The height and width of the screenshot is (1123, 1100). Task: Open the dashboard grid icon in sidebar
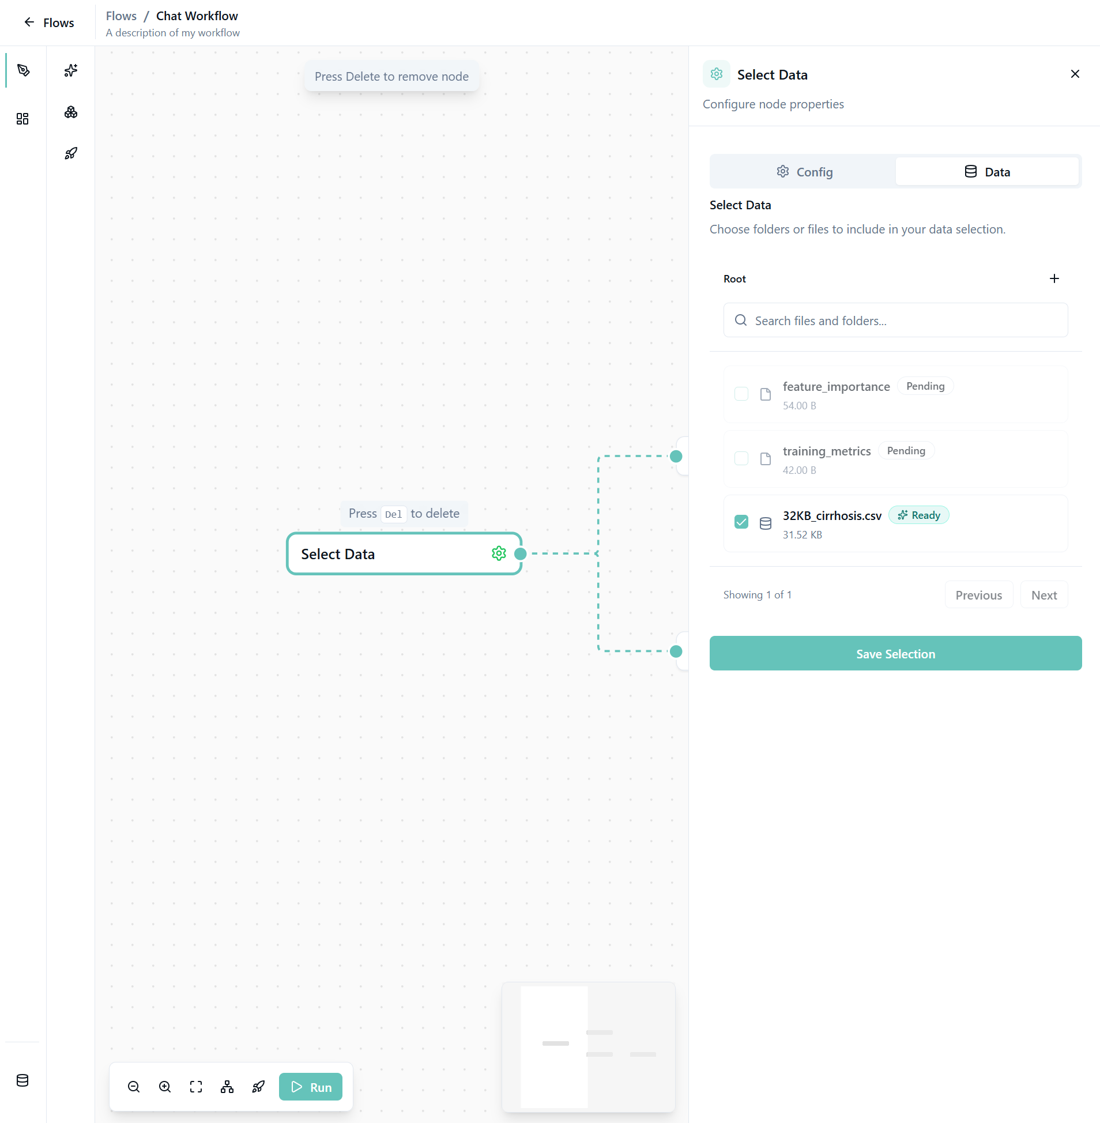click(x=22, y=118)
